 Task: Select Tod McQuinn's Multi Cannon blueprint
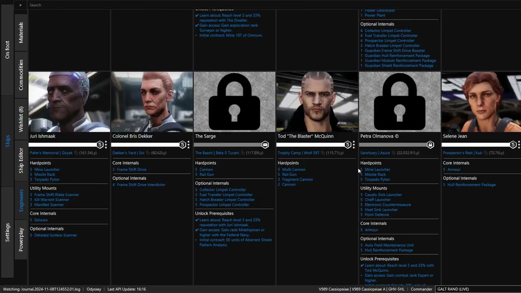pyautogui.click(x=293, y=169)
